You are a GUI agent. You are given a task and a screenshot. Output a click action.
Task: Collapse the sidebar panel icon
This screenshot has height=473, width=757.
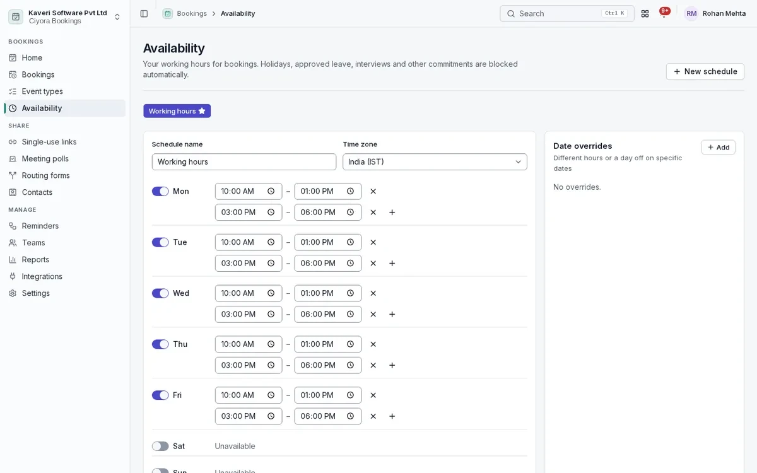coord(144,13)
